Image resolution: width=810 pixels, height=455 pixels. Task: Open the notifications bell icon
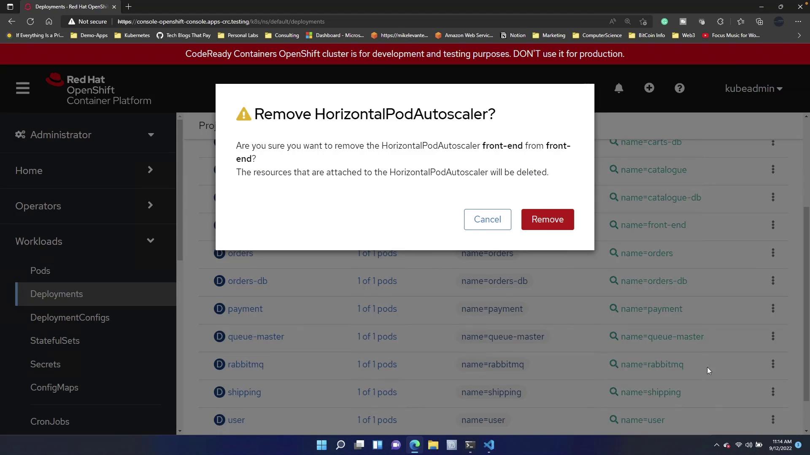(x=618, y=88)
